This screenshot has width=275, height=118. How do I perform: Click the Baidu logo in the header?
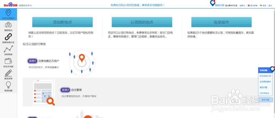pyautogui.click(x=11, y=5)
